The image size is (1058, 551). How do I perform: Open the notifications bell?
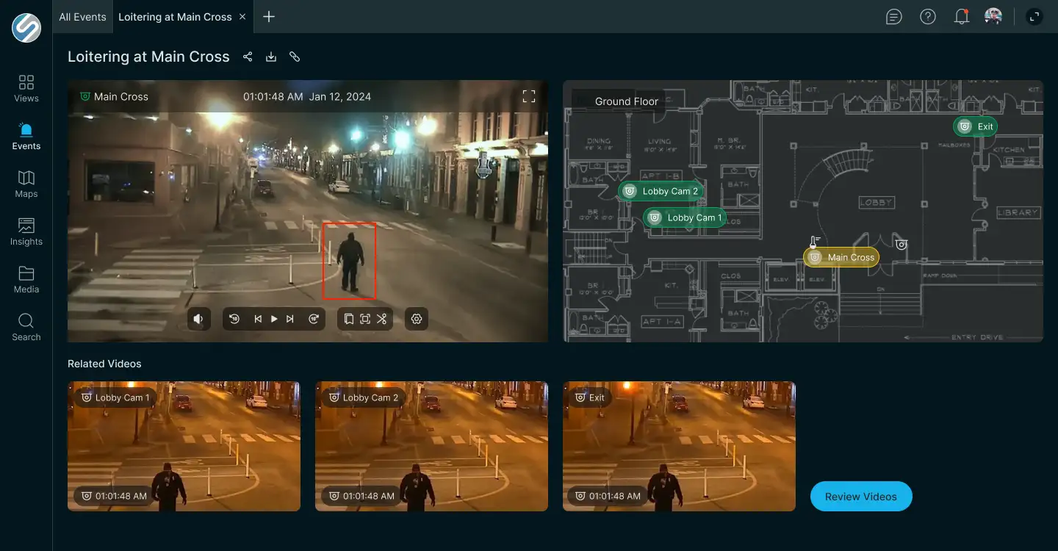962,16
